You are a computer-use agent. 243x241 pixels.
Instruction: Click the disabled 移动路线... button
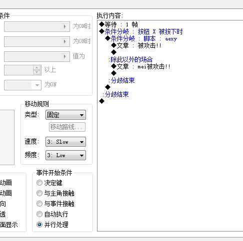[67, 127]
